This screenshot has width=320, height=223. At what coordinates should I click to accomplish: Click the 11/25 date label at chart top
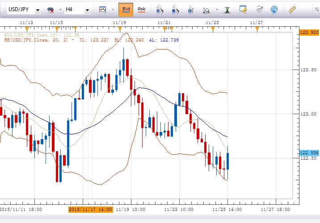click(x=212, y=23)
